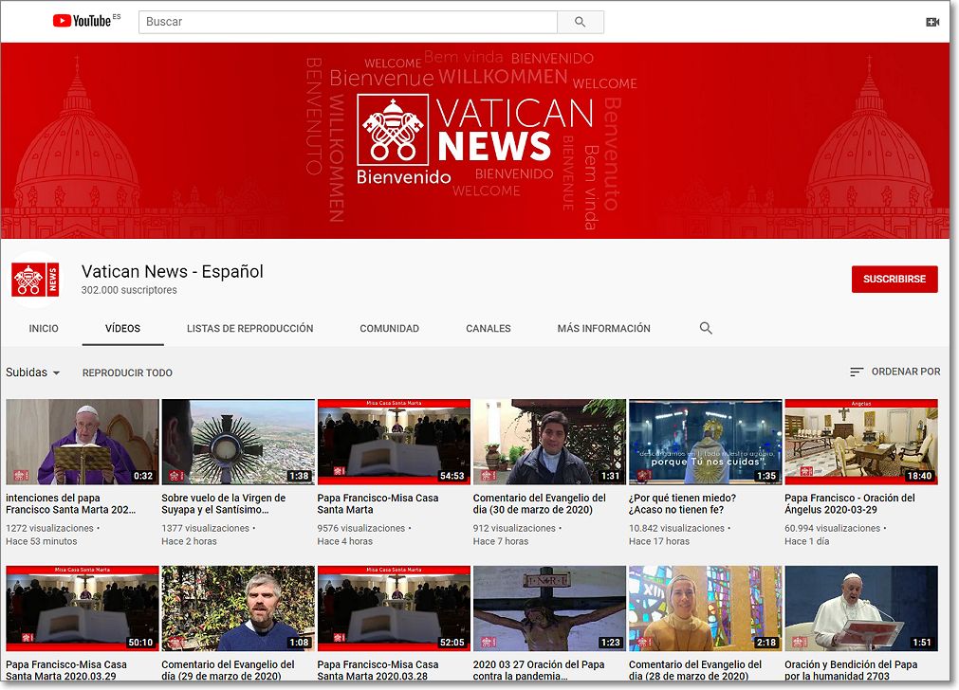Screen dimensions: 959x690
Task: Click '60.994 visualizaciones' text
Action: (833, 528)
